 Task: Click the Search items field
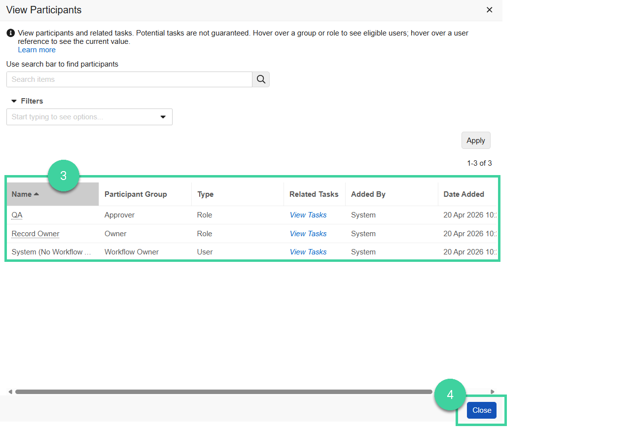pyautogui.click(x=129, y=79)
